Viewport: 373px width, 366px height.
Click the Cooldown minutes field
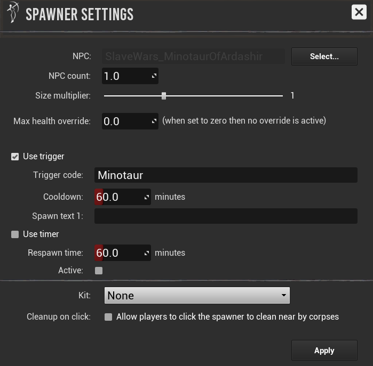point(120,197)
